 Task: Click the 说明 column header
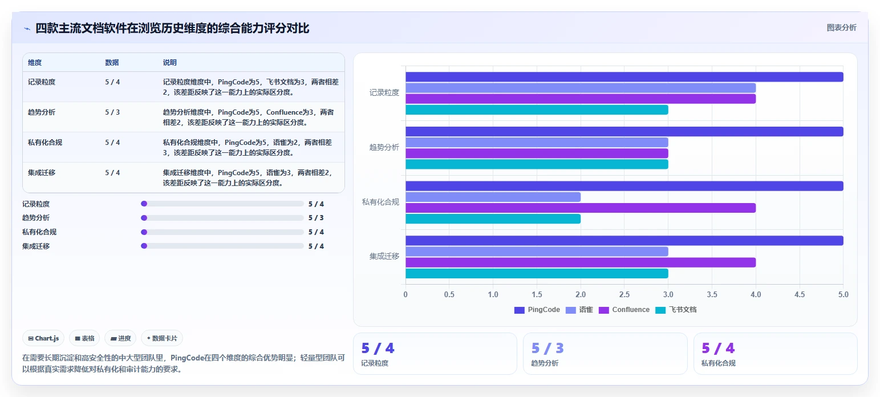(170, 62)
